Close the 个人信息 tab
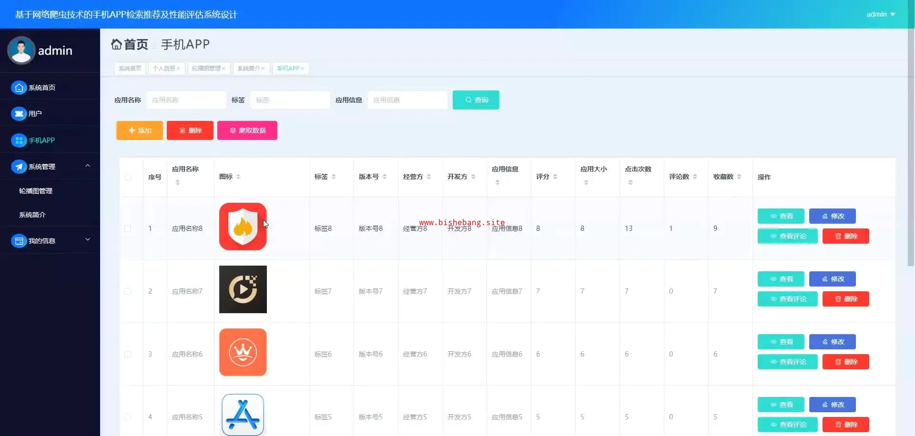The width and height of the screenshot is (915, 436). [x=178, y=69]
